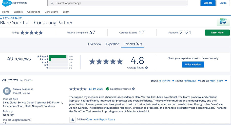Click the Salesforce AppExchange logo

click(x=14, y=3)
